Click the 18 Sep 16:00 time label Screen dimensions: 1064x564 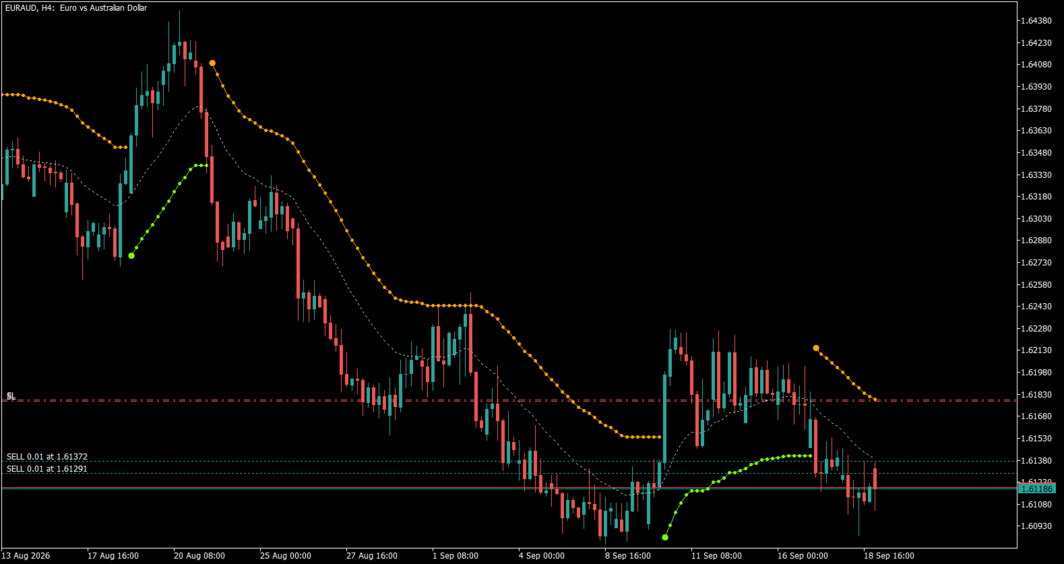[889, 556]
